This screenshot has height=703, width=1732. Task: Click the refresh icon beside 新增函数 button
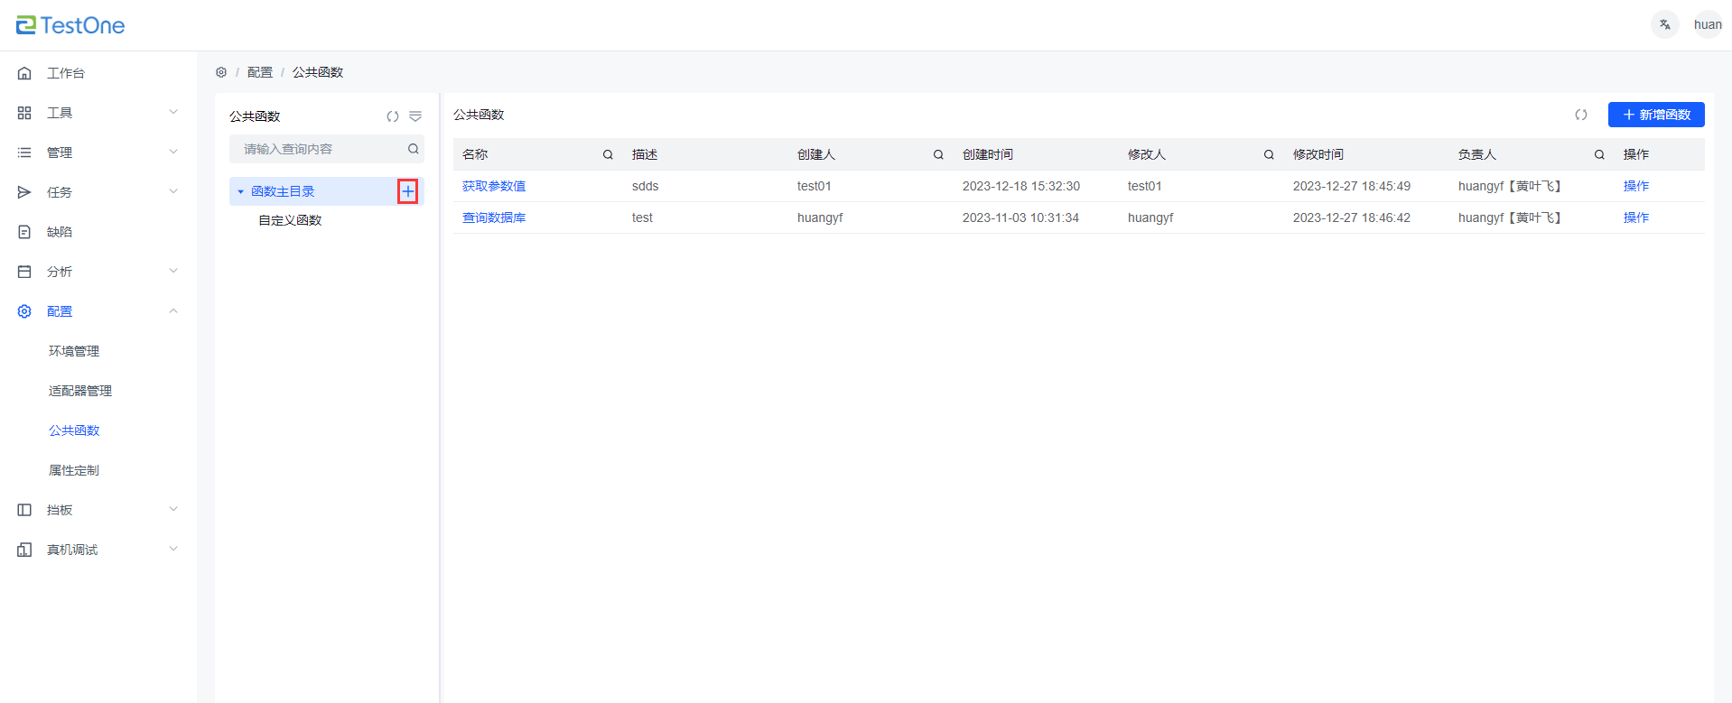(x=1581, y=115)
